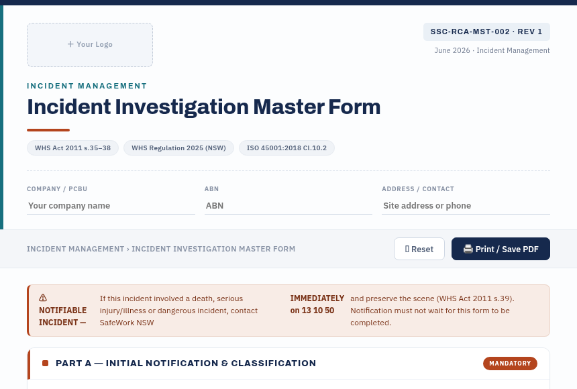Image resolution: width=577 pixels, height=389 pixels.
Task: Click the orange square icon beside Part A
Action: [45, 364]
